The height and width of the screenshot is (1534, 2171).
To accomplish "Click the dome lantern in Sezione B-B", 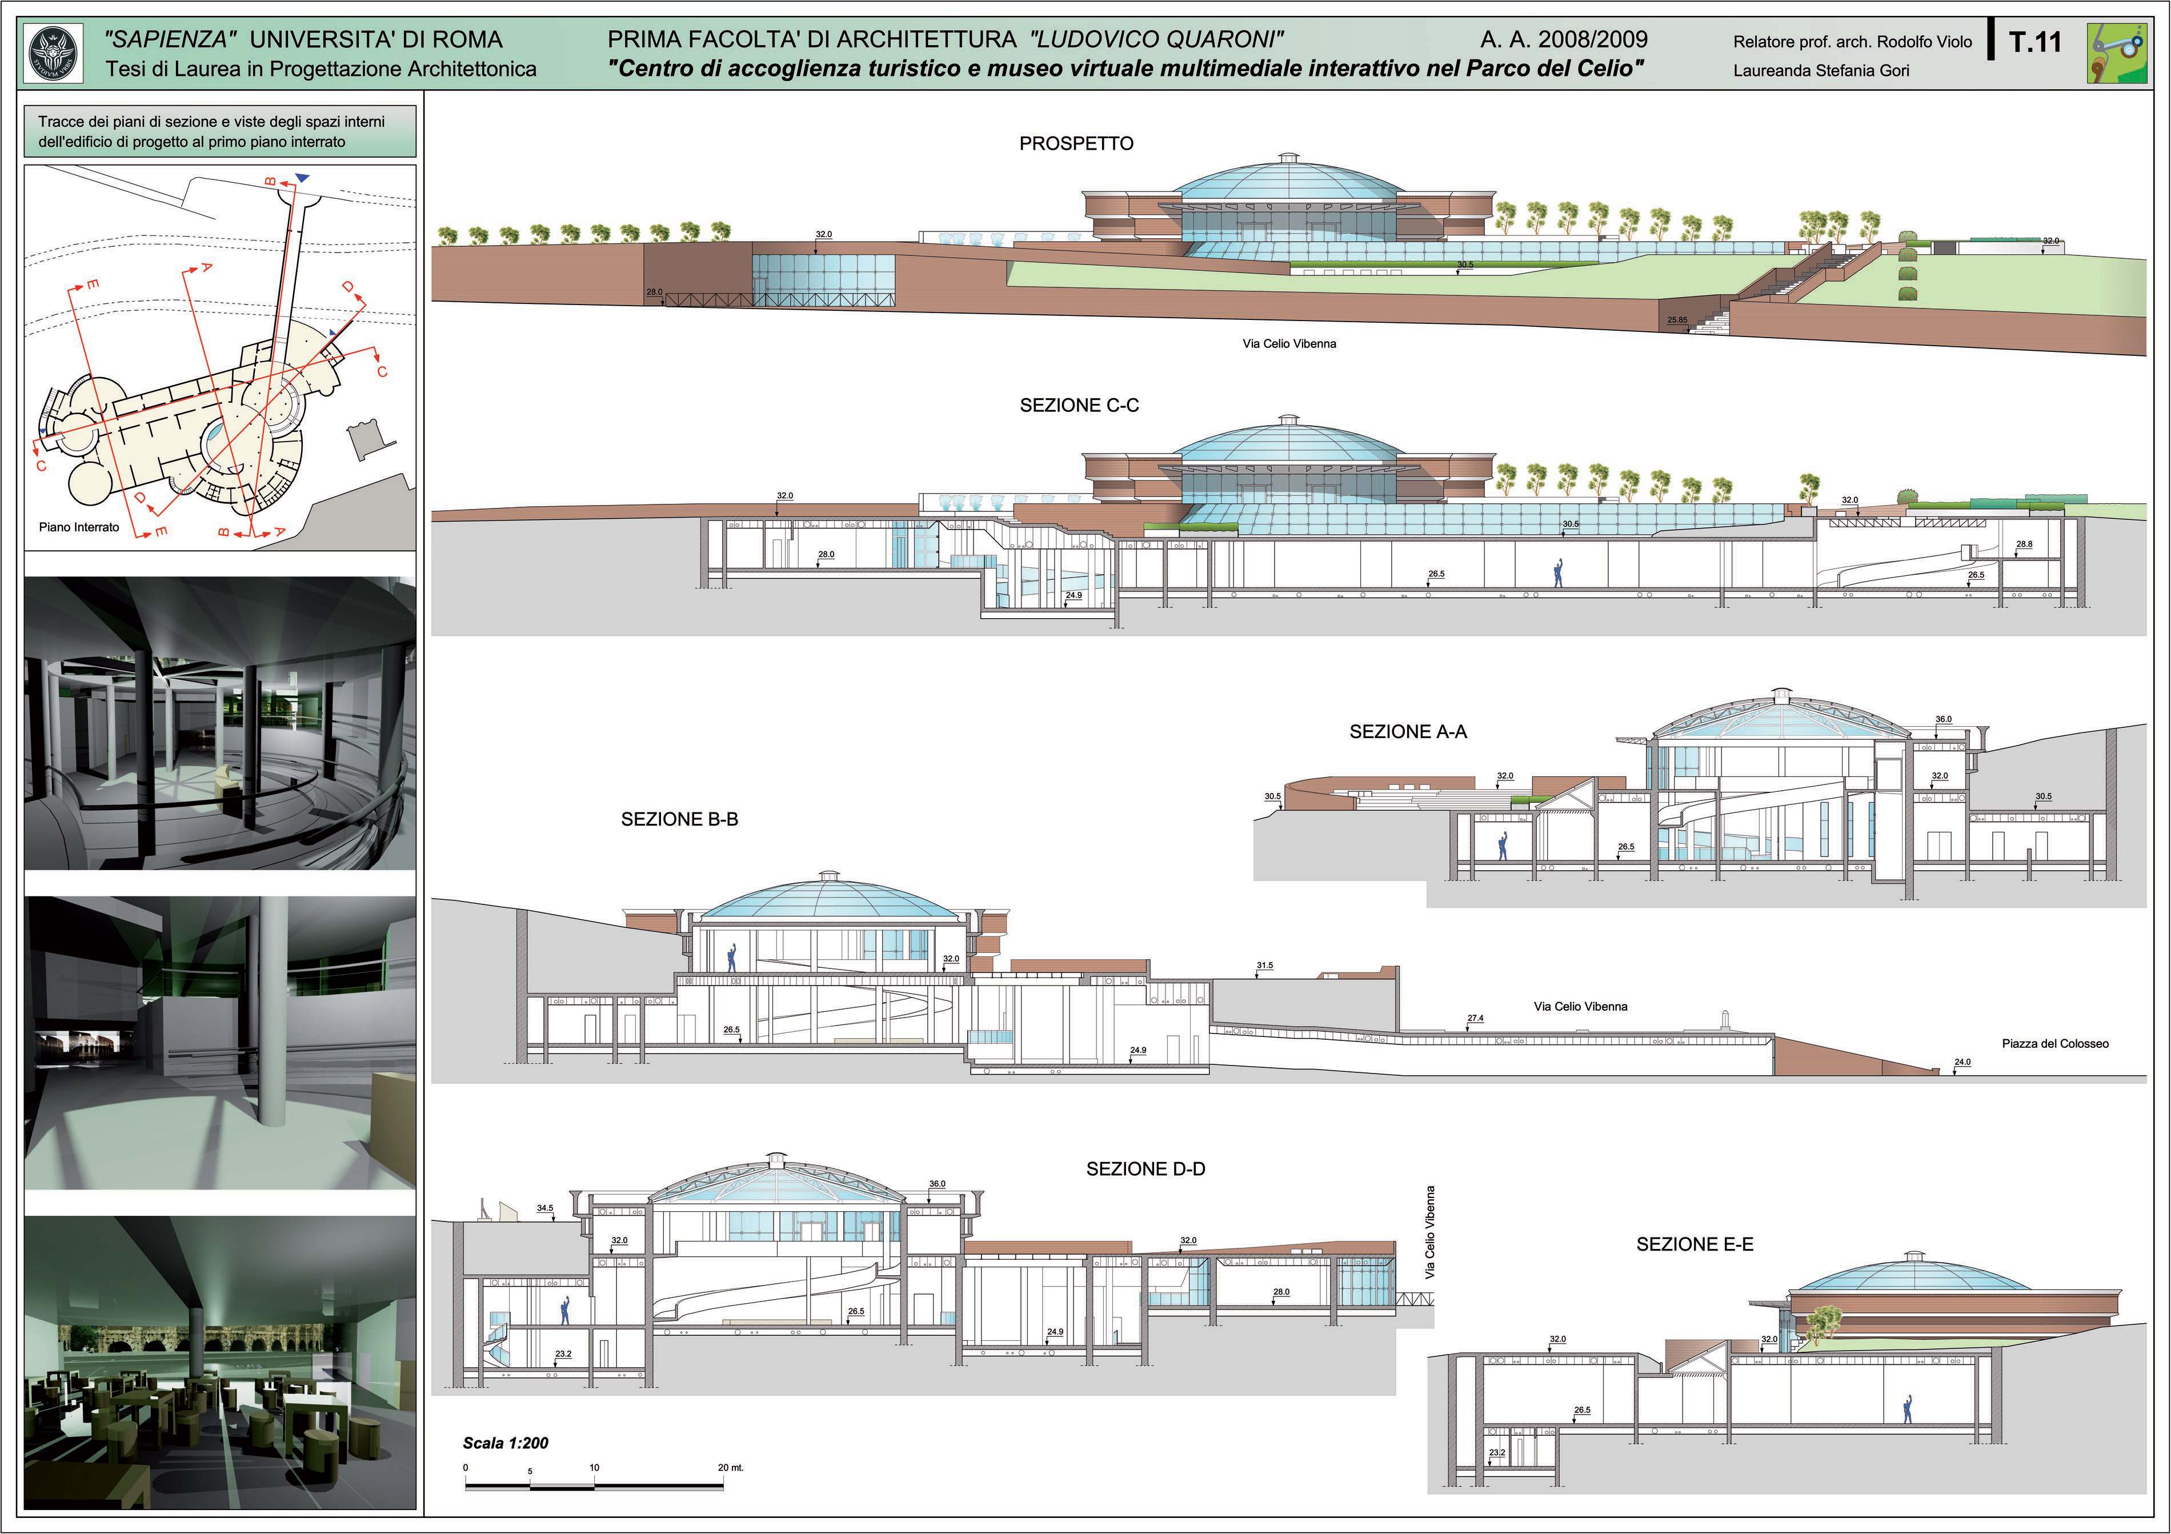I will tap(829, 876).
